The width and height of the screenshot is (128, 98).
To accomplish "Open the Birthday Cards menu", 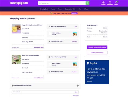I will (44, 9).
